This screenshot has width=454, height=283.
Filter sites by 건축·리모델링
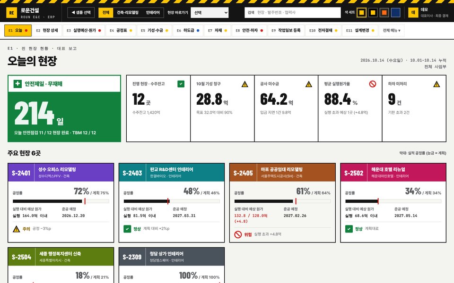pyautogui.click(x=128, y=13)
